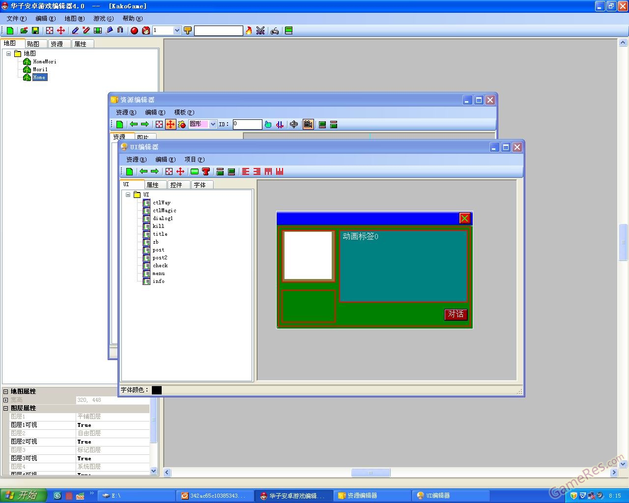Expand the 宽高 property row
The image size is (629, 503).
tap(6, 400)
